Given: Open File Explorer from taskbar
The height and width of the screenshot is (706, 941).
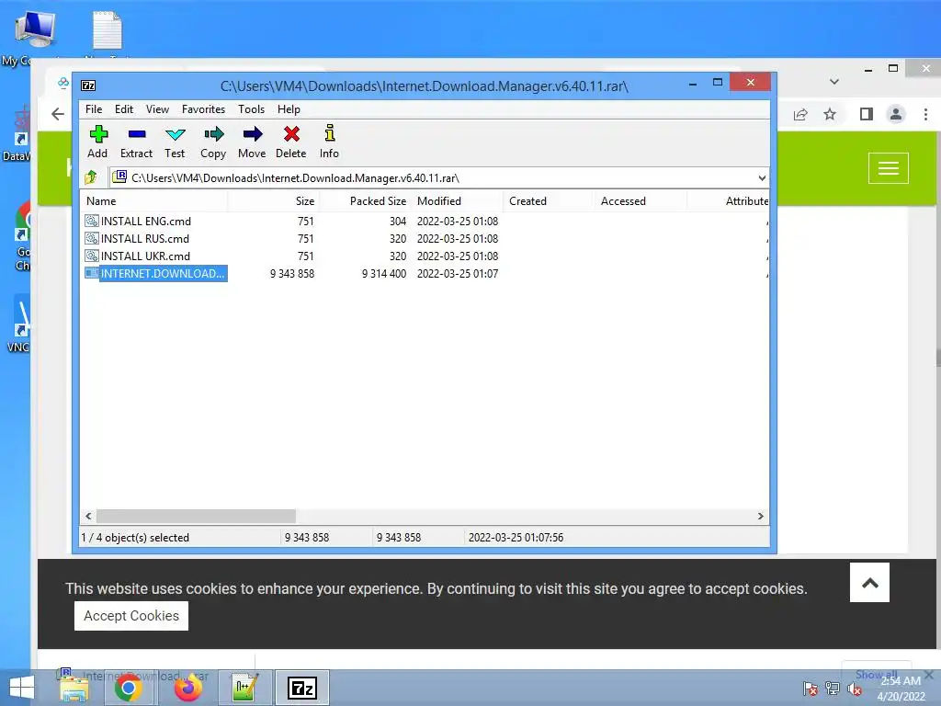Looking at the screenshot, I should tap(74, 688).
